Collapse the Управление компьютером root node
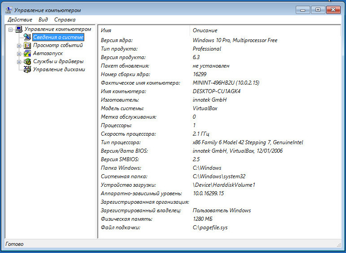Image resolution: width=346 pixels, height=253 pixels. (x=10, y=30)
